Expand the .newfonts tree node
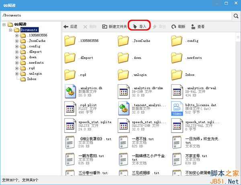The width and height of the screenshot is (241, 185). (x=17, y=63)
